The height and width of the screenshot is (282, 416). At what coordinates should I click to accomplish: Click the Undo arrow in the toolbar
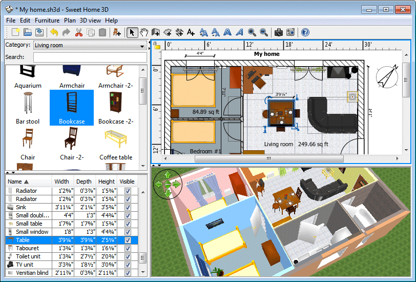54,32
